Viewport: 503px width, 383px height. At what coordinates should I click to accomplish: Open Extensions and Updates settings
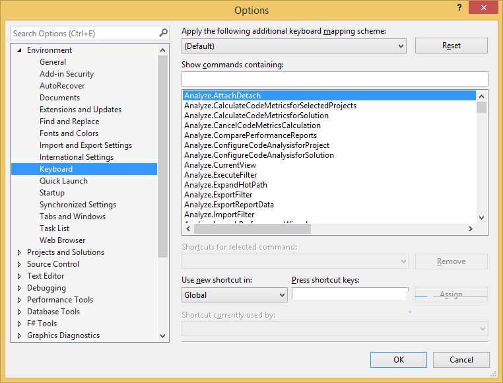pos(80,110)
